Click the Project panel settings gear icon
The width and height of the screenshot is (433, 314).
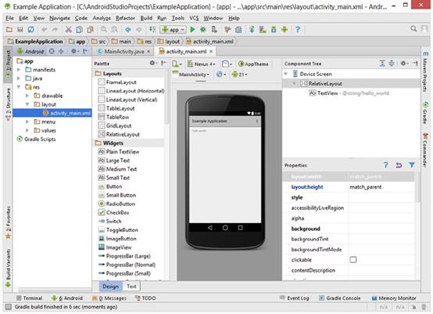coord(73,51)
